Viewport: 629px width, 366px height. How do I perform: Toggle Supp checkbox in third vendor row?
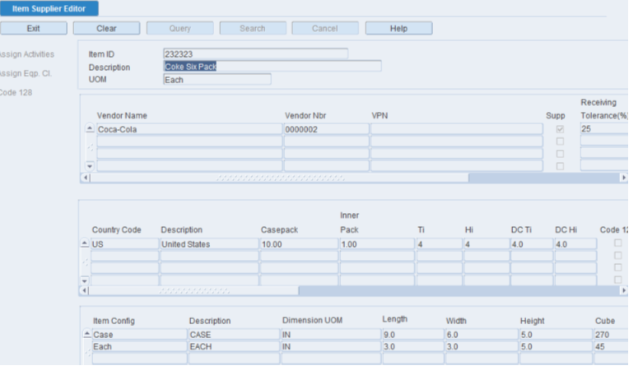pyautogui.click(x=560, y=154)
